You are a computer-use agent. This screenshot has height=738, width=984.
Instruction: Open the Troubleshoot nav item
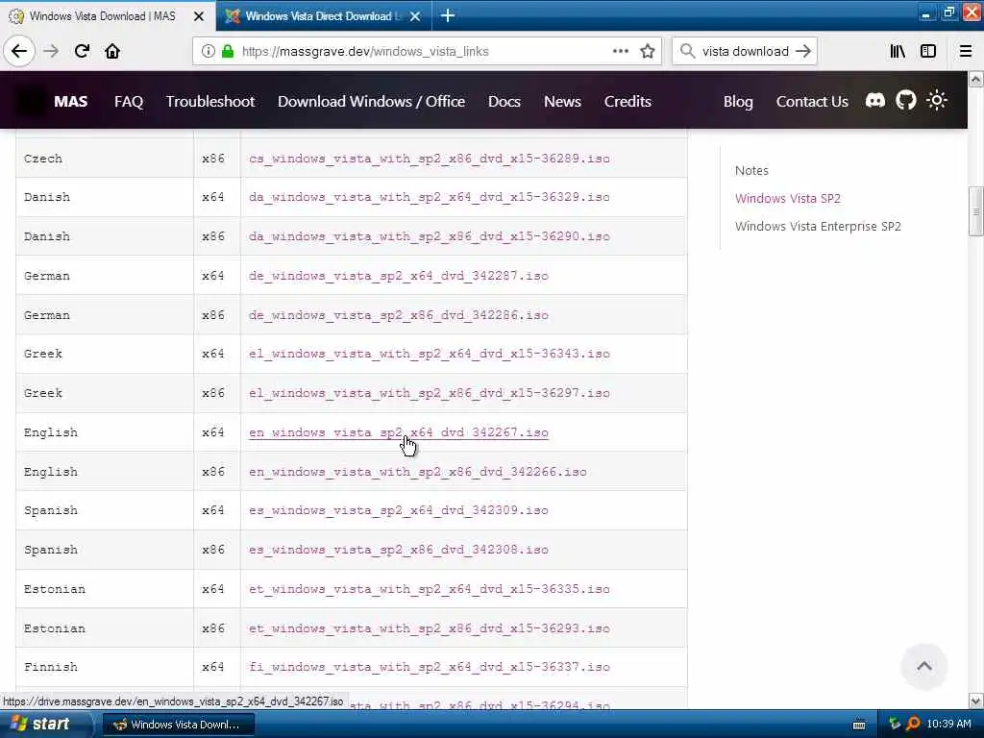210,101
